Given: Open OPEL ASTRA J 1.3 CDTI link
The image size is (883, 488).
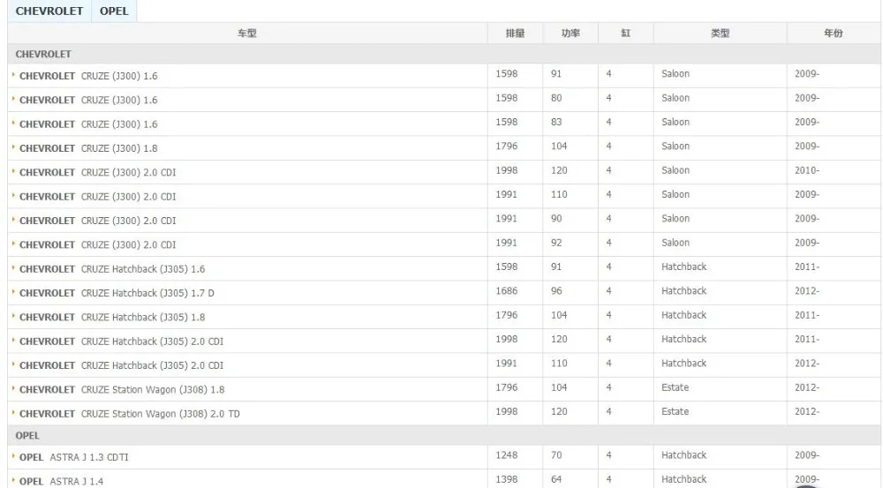Looking at the screenshot, I should [x=74, y=458].
